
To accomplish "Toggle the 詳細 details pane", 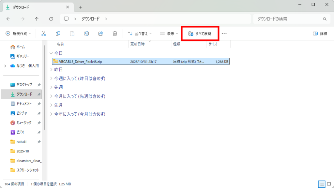I will [x=320, y=34].
